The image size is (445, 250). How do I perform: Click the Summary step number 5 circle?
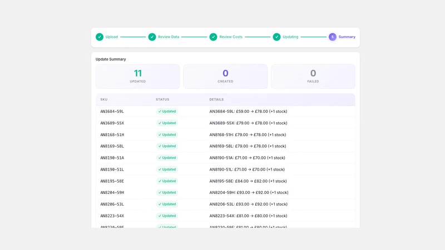[332, 37]
